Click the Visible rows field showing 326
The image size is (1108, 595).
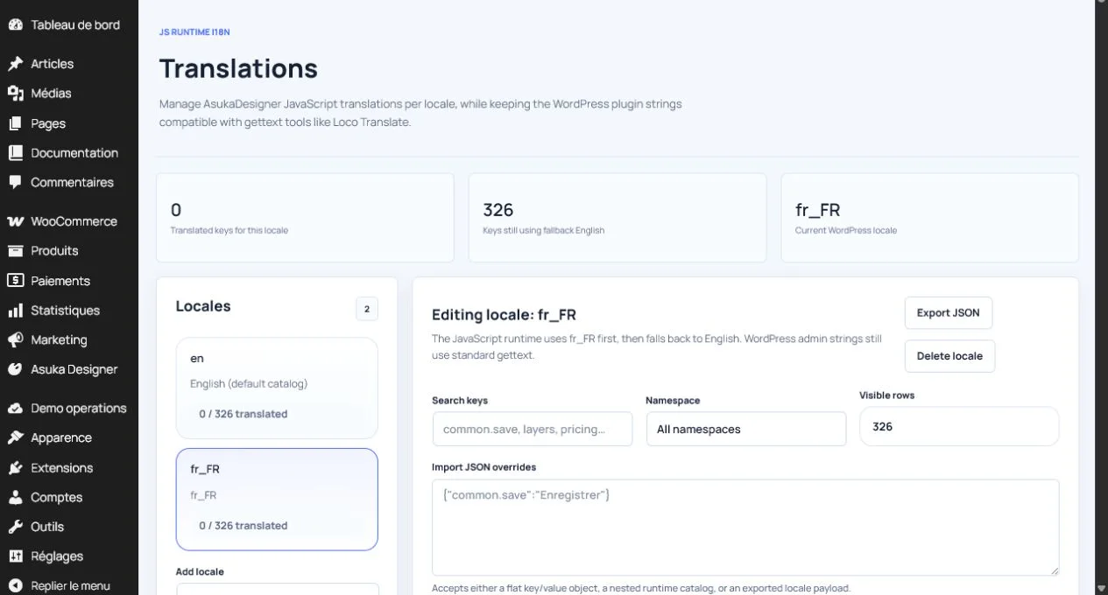pos(959,426)
